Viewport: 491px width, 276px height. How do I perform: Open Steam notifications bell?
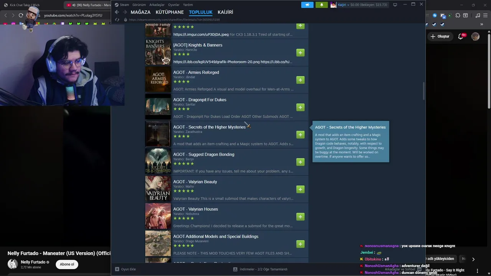coord(321,5)
